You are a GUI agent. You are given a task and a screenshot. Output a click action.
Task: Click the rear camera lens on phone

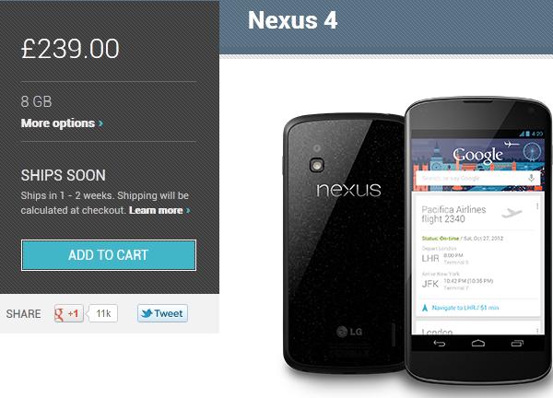316,165
